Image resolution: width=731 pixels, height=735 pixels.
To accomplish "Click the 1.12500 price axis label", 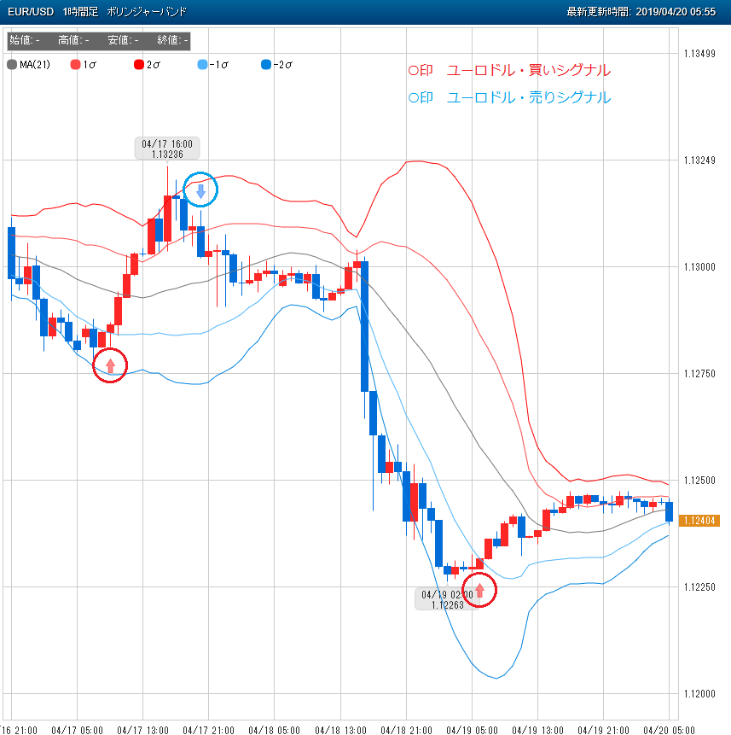I will click(x=699, y=481).
